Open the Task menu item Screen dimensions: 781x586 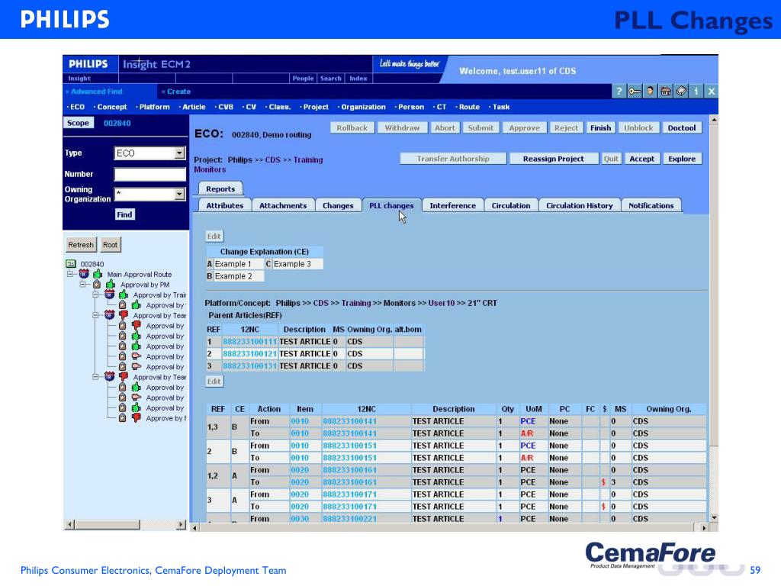[500, 107]
